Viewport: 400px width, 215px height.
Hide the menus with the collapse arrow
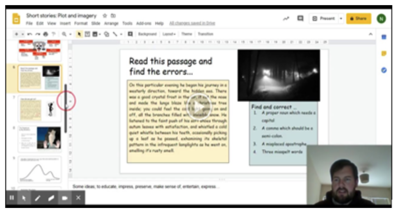(x=370, y=34)
